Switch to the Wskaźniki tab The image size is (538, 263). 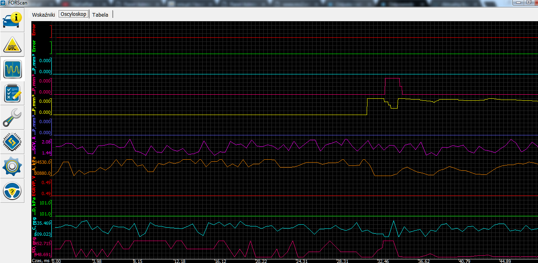43,15
